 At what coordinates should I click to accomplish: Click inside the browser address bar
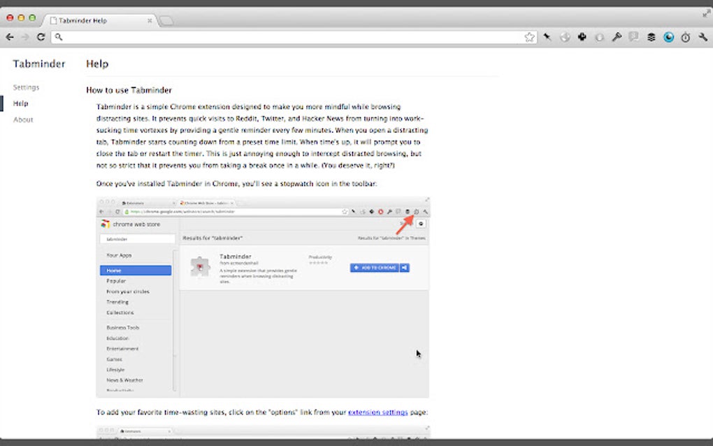[280, 37]
